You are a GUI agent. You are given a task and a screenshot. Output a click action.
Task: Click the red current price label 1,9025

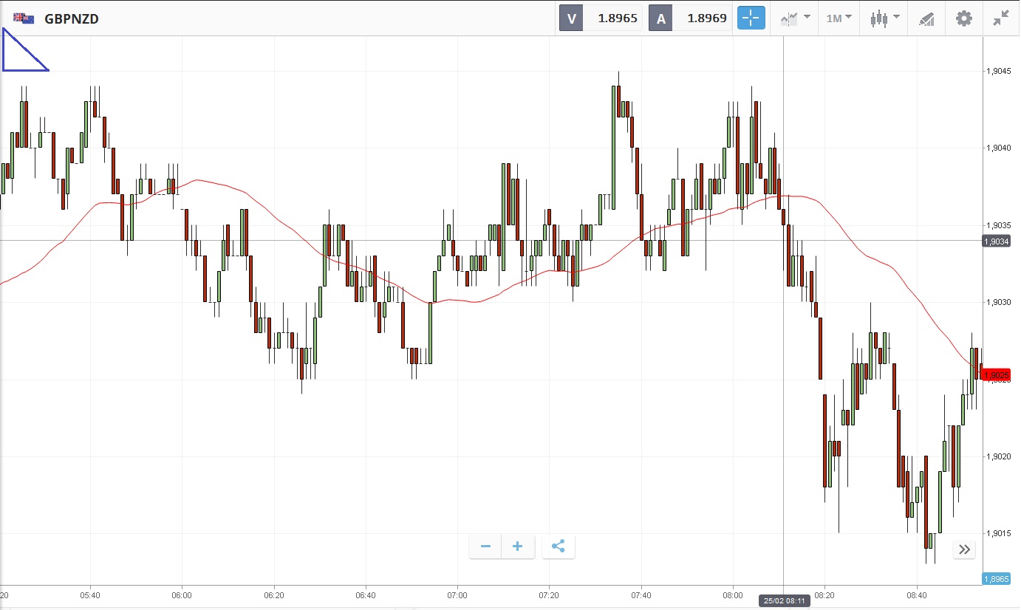(996, 374)
